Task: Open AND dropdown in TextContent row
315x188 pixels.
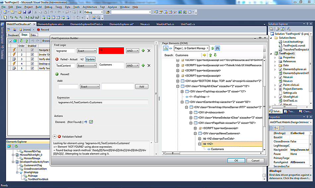Action: click(x=133, y=66)
